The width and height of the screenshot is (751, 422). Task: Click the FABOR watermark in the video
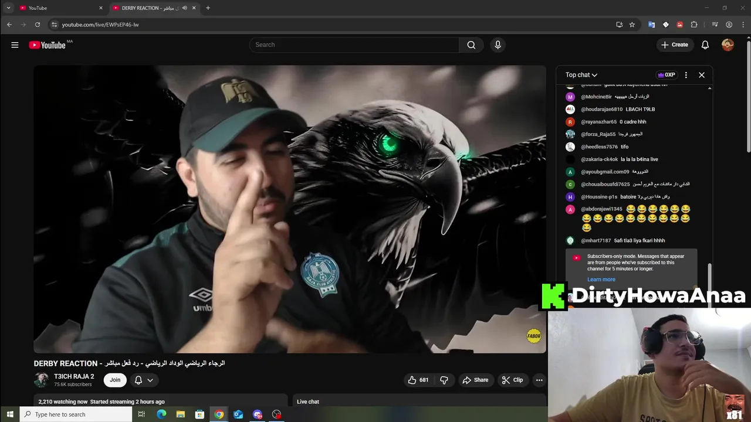click(x=534, y=336)
